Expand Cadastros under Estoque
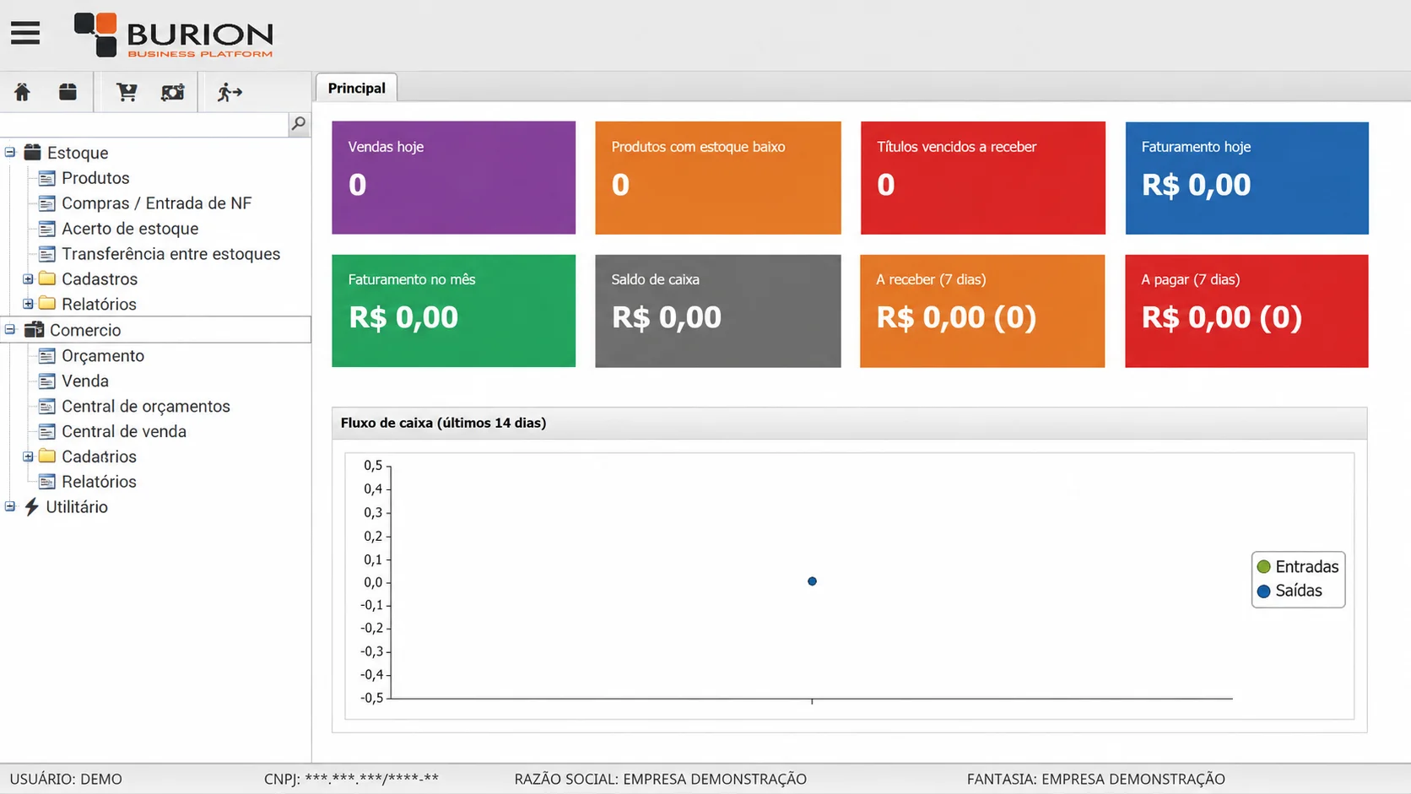 pyautogui.click(x=28, y=278)
